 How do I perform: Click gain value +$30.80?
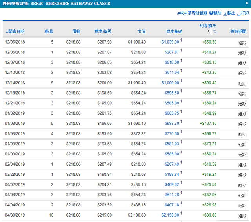click(x=209, y=215)
